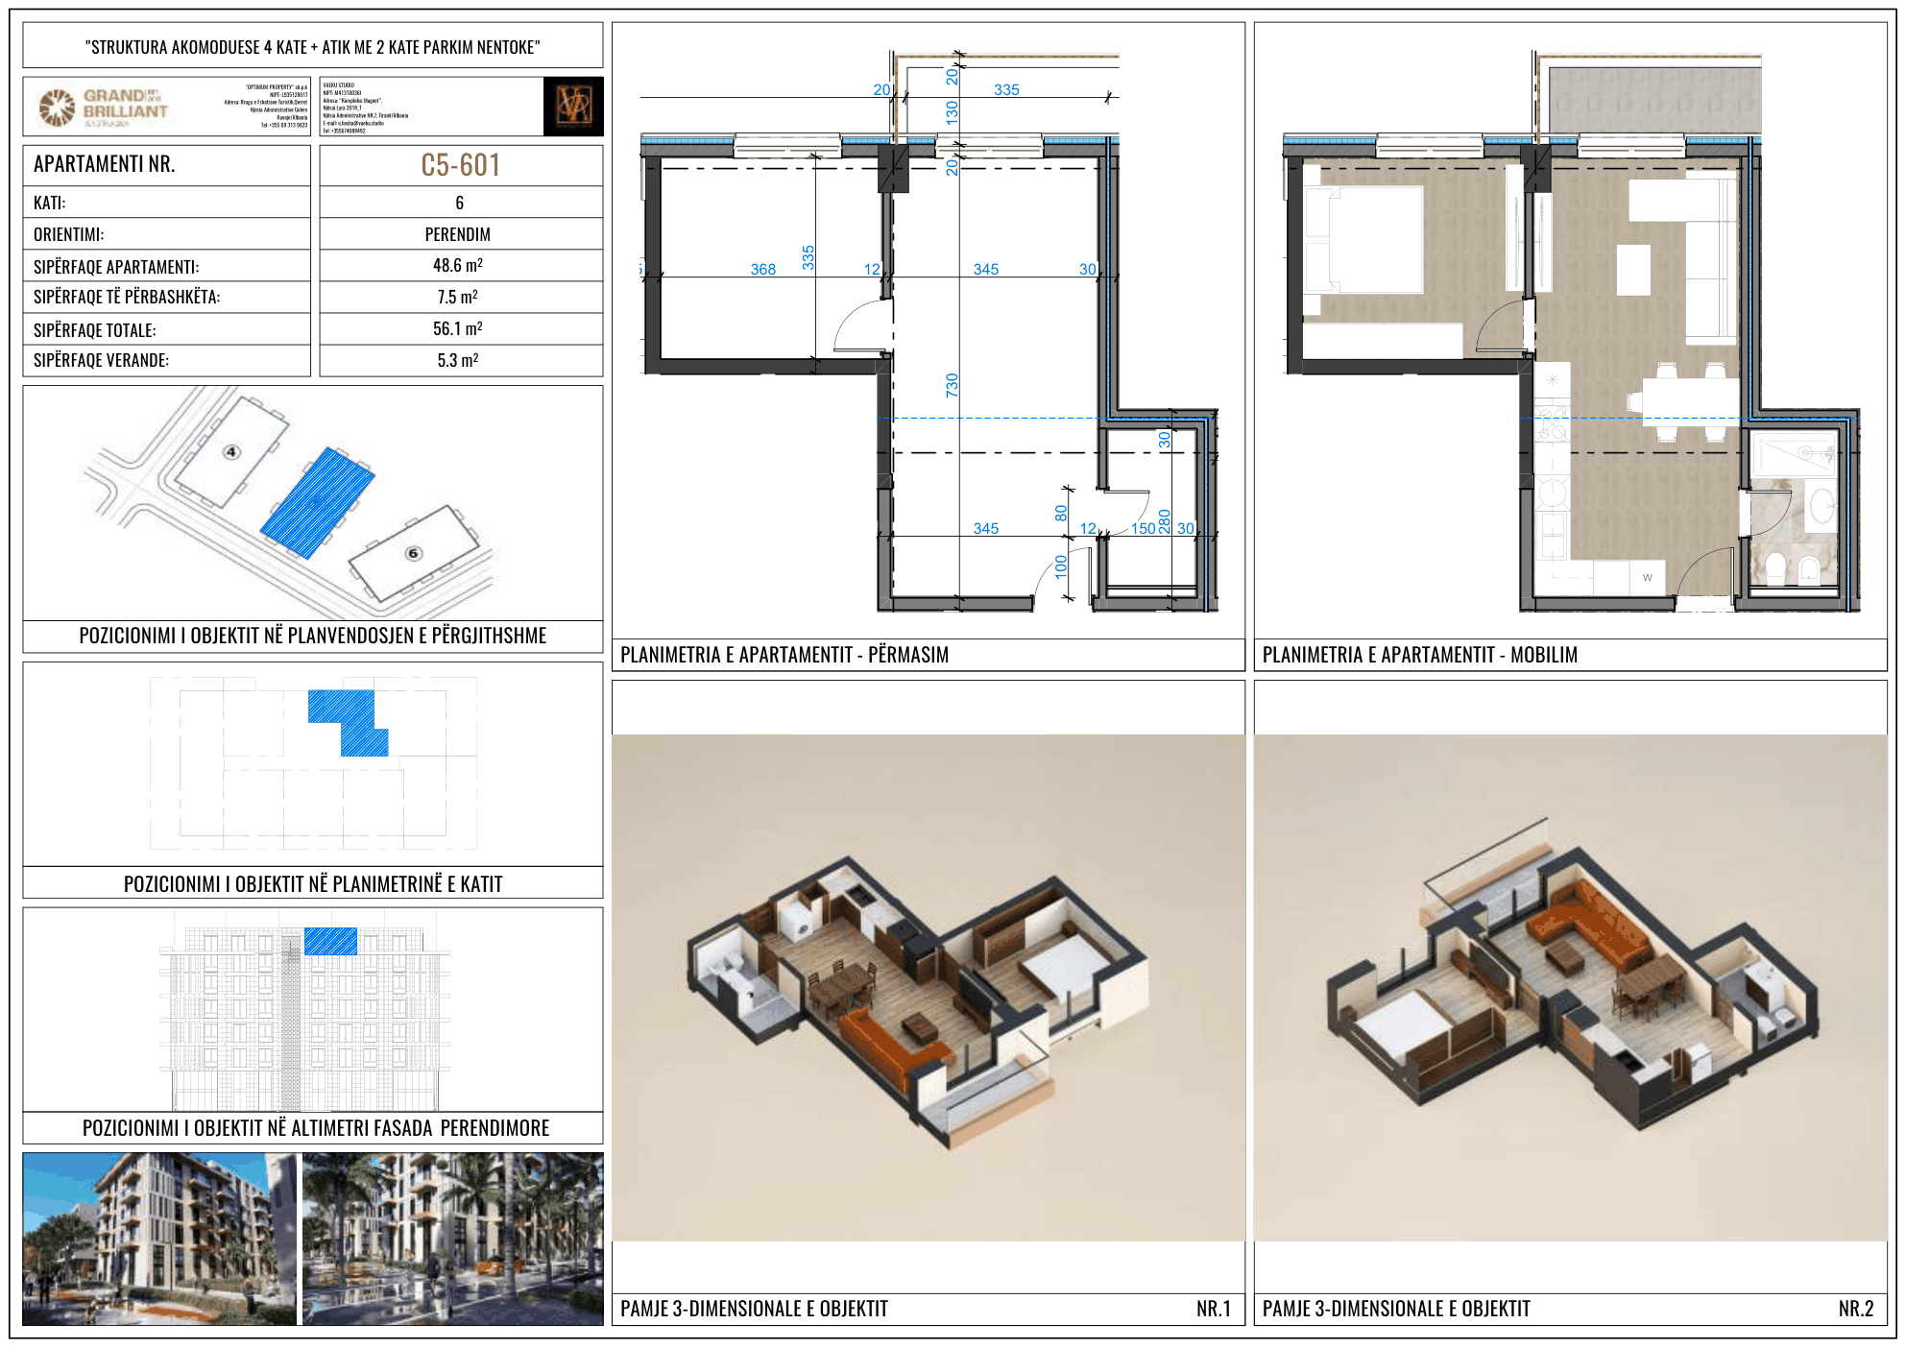Click the 150 bathroom dimension
Screen dimensions: 1906x1348
(x=1143, y=528)
